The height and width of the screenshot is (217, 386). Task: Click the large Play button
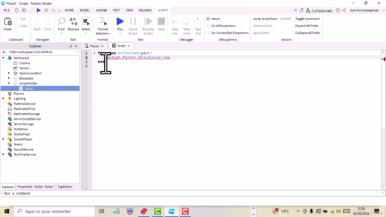pyautogui.click(x=120, y=22)
